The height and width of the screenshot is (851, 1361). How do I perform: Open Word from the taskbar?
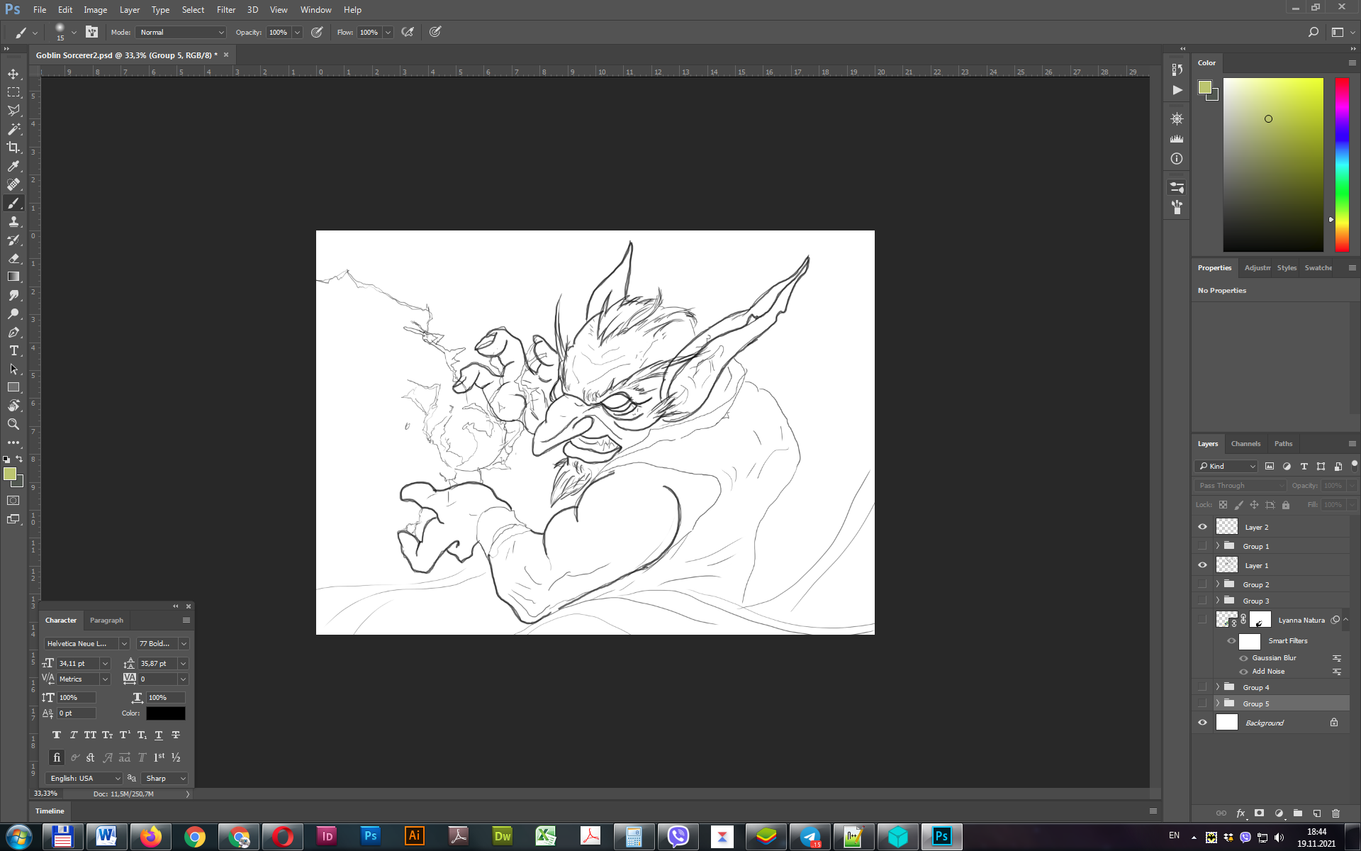pos(106,837)
